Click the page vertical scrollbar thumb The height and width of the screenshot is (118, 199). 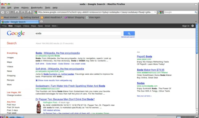point(197,39)
